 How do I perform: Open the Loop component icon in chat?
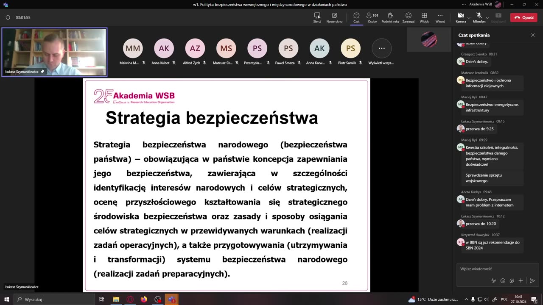(512, 281)
